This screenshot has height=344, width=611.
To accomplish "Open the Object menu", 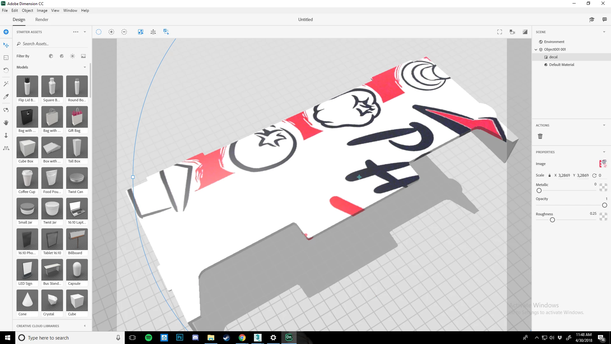I will click(27, 11).
